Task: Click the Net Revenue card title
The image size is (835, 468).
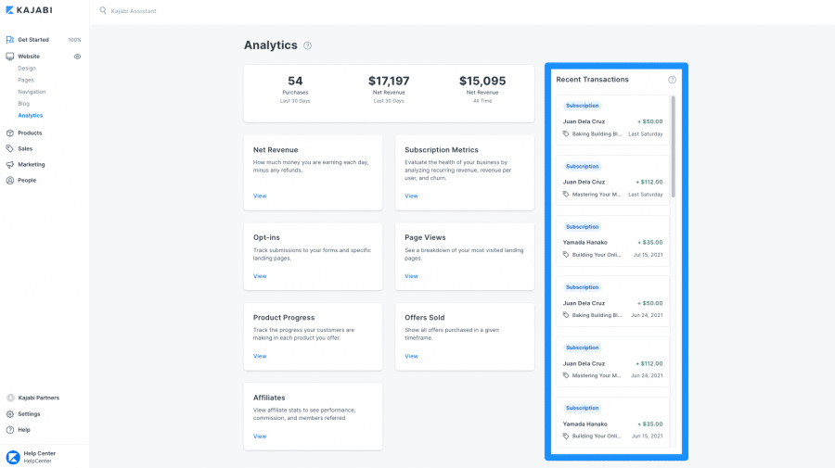Action: (276, 150)
